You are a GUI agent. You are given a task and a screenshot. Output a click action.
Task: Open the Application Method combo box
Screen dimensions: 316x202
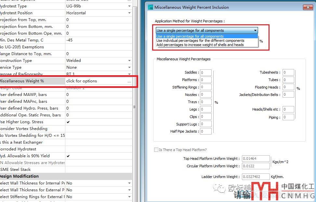(x=207, y=30)
